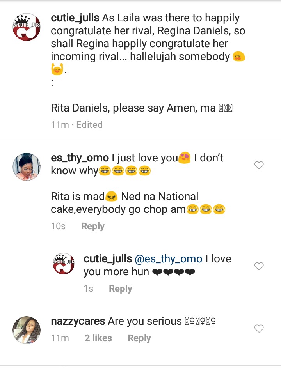Tap the 10s timestamp under es_thy_omo comment
Image resolution: width=281 pixels, height=370 pixels.
point(59,226)
